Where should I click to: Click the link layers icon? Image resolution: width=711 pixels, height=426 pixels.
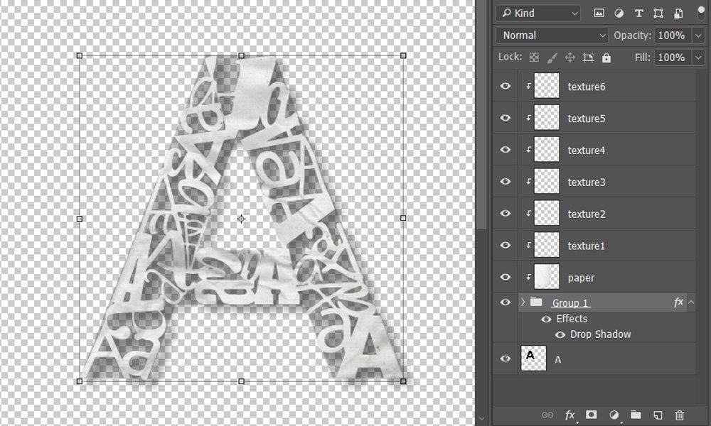point(547,415)
